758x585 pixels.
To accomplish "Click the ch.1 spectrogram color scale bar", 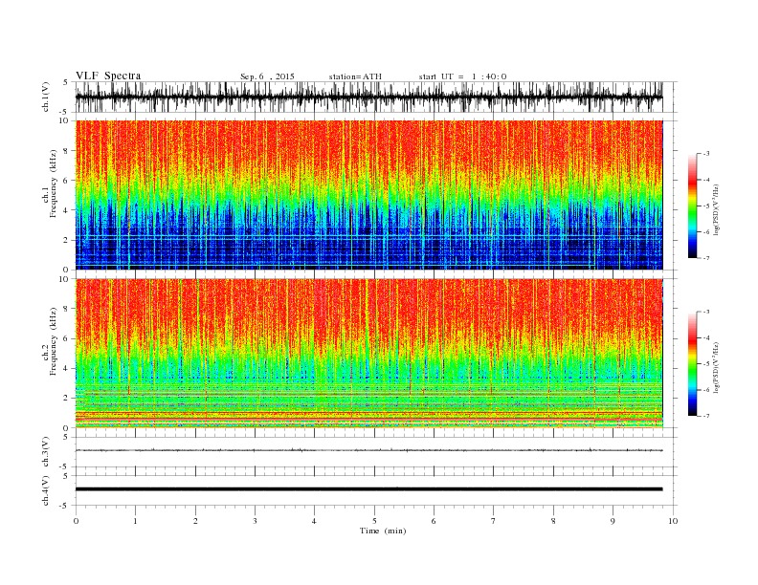I will click(x=692, y=206).
